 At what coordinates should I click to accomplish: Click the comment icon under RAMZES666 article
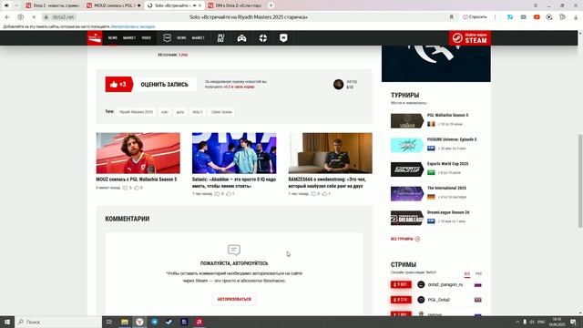[313, 194]
